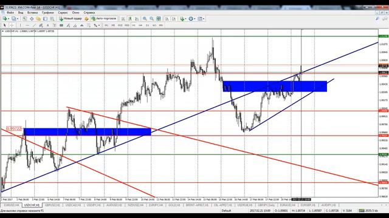
Task: Tile chart windows icon
Action: (x=159, y=19)
